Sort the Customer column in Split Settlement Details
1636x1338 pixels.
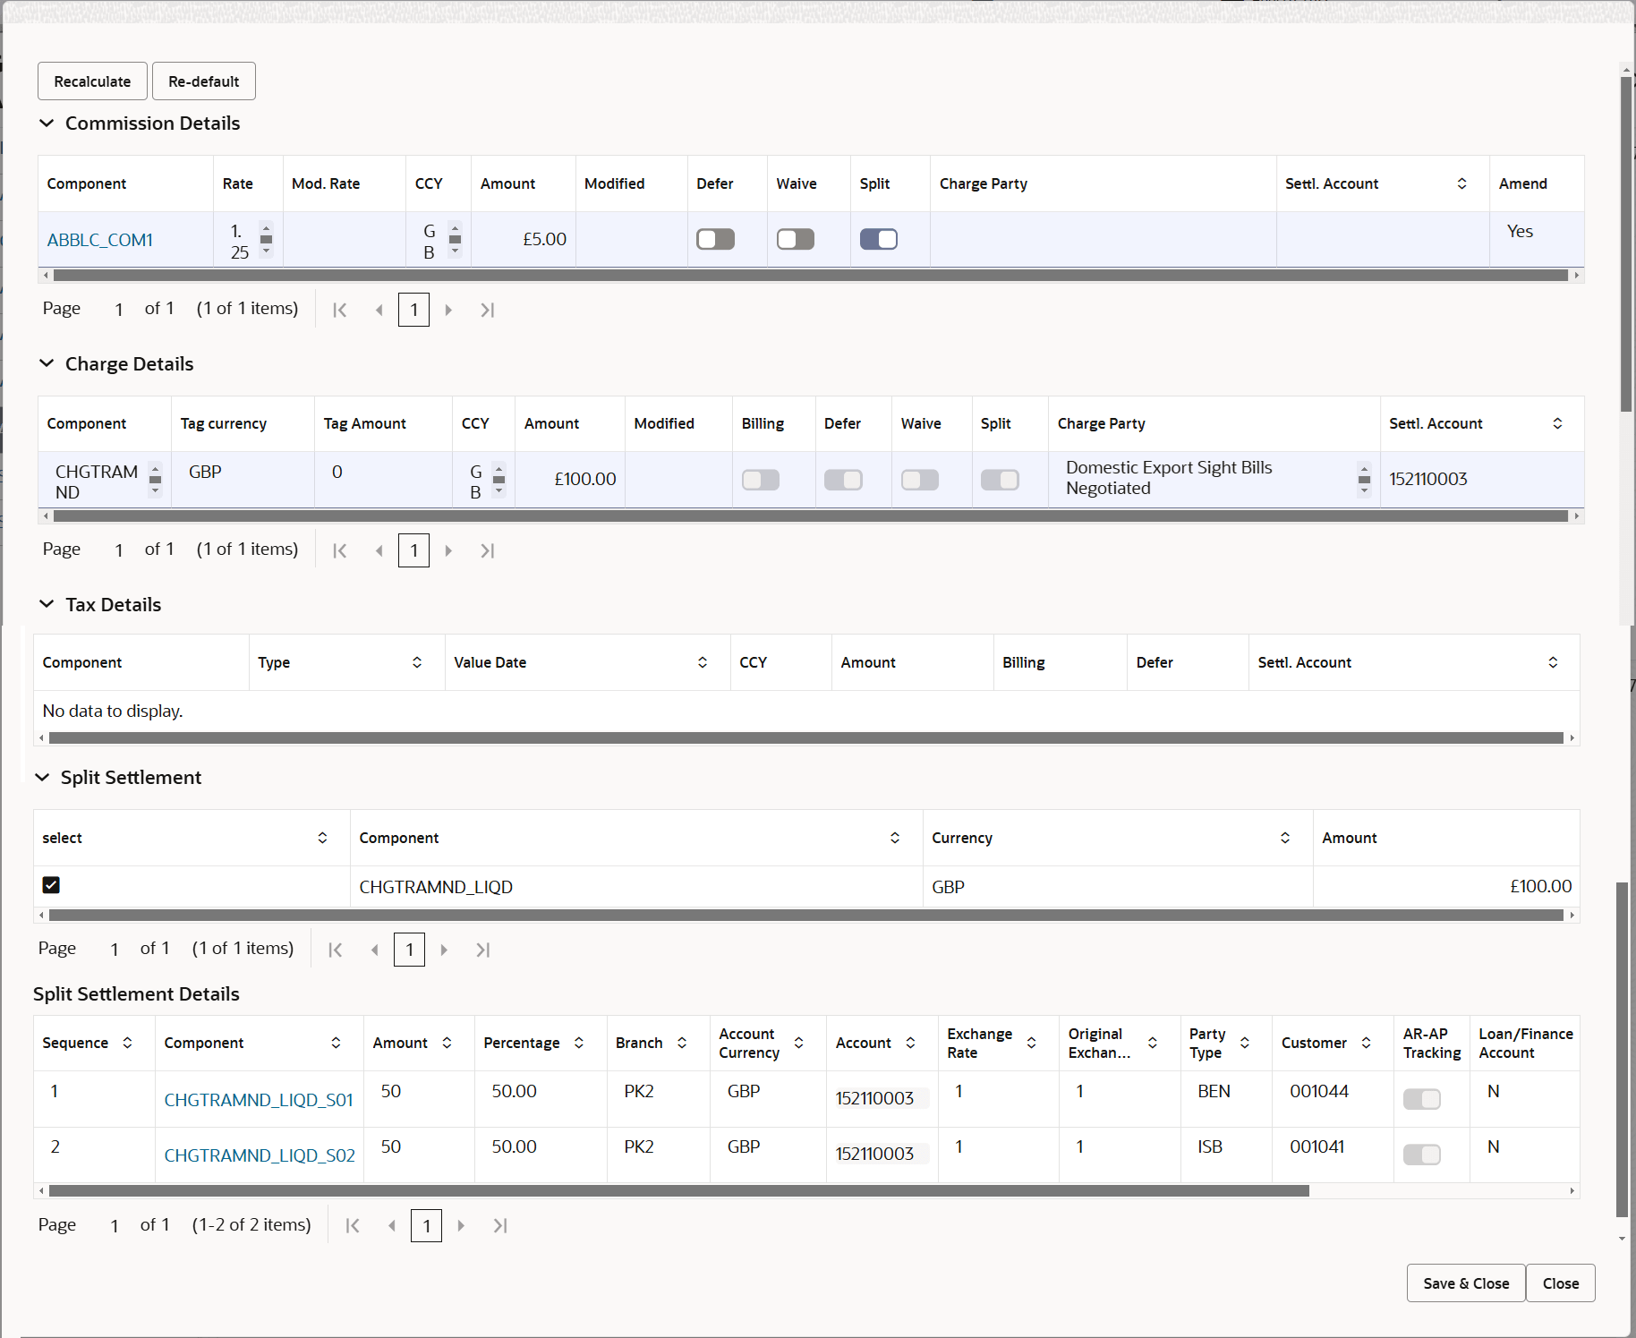tap(1366, 1043)
